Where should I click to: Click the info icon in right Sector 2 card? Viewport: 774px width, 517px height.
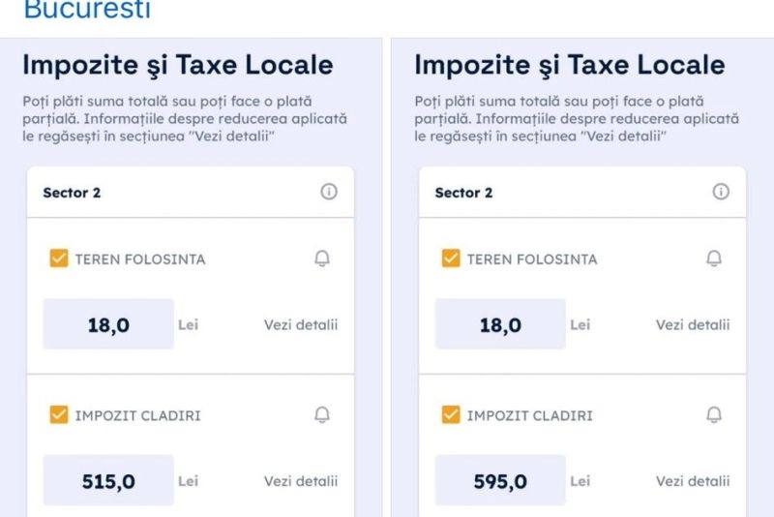721,192
